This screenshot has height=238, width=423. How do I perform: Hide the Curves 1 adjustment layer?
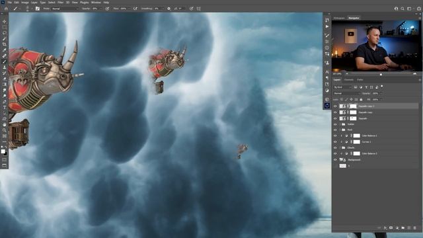(x=335, y=142)
